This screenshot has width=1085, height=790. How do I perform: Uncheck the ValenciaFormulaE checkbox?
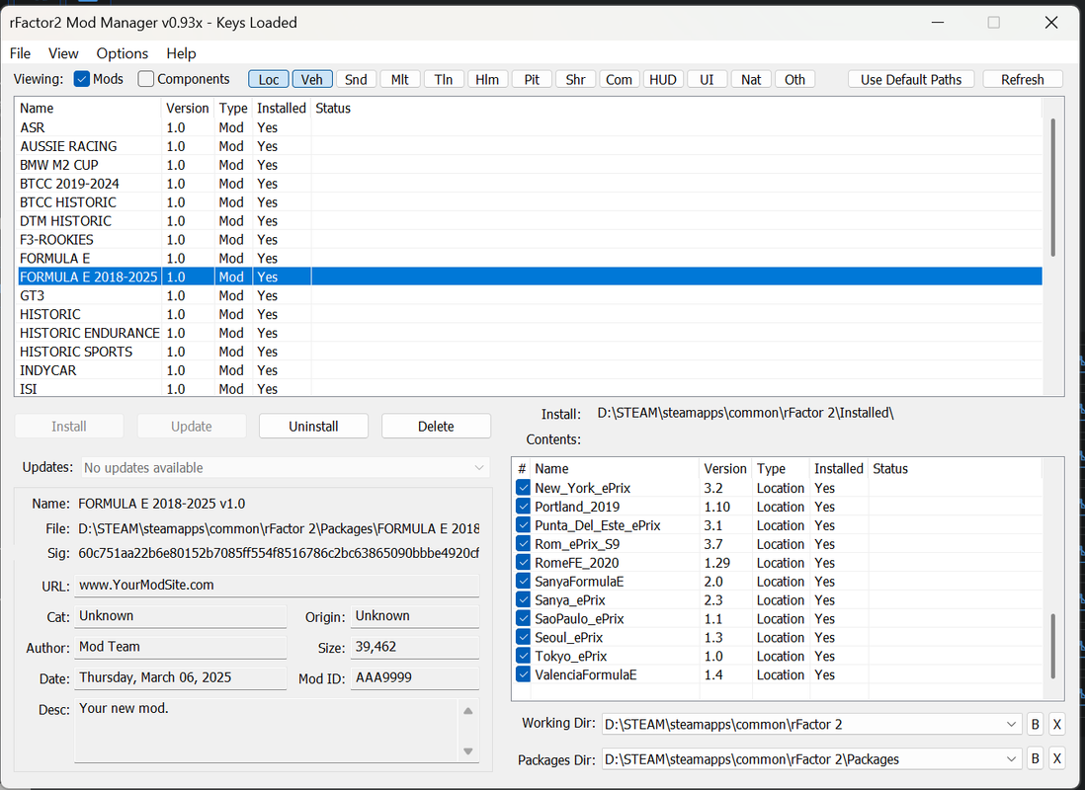523,674
